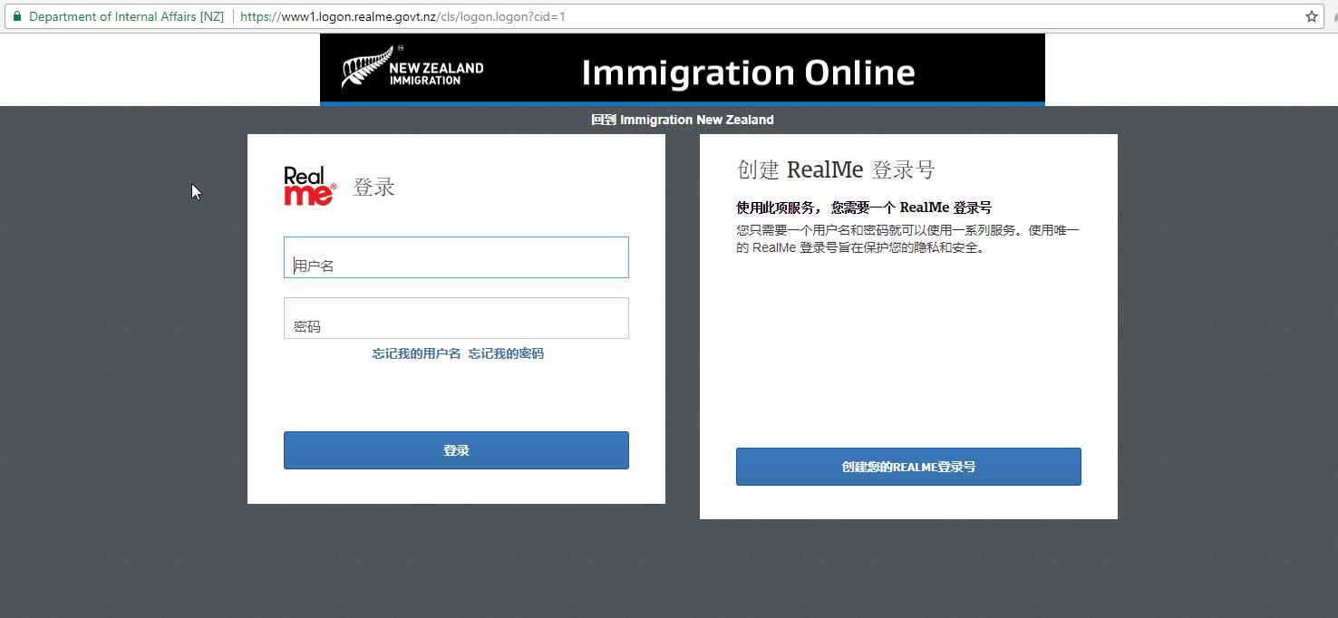1338x618 pixels.
Task: Focus the 密码 password field
Action: coord(456,318)
